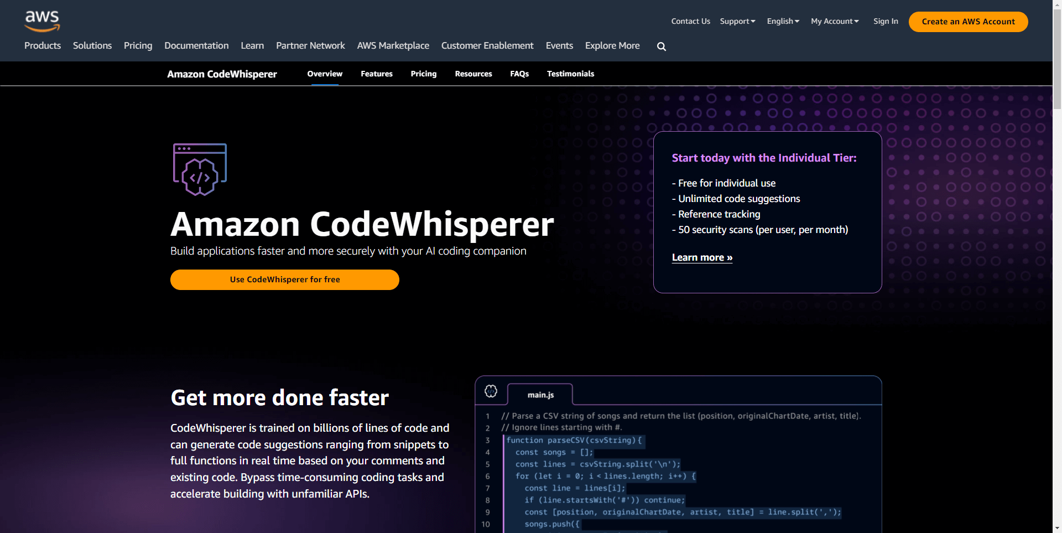Select the main.js editor tab
Screen dimensions: 1062x533
point(540,395)
